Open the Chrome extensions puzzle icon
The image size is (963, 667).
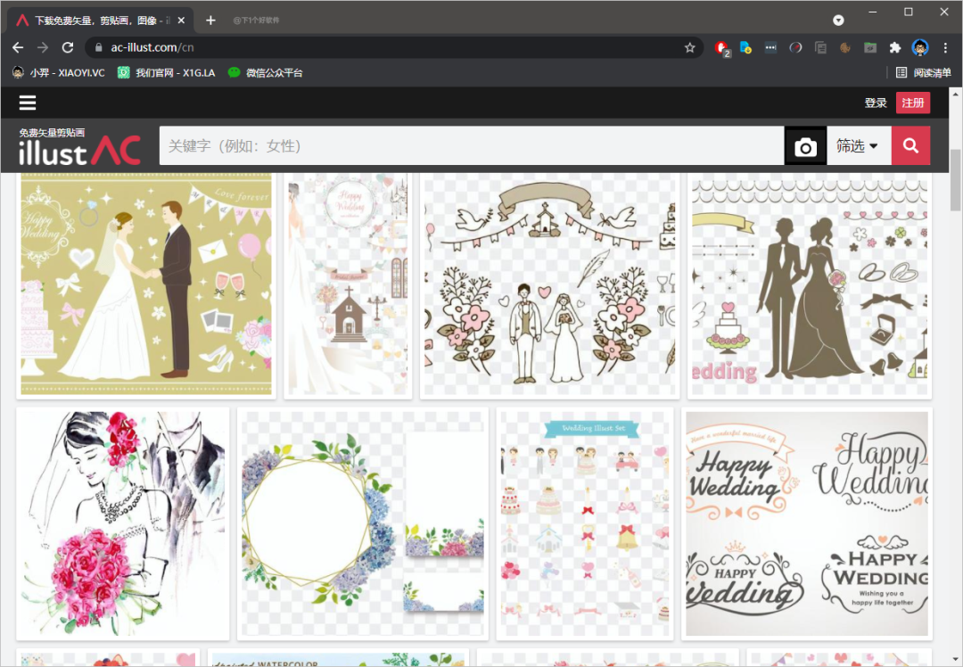(x=895, y=47)
